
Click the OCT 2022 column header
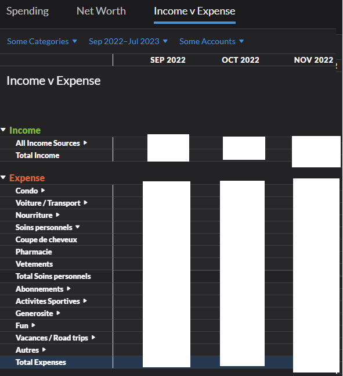[x=240, y=60]
